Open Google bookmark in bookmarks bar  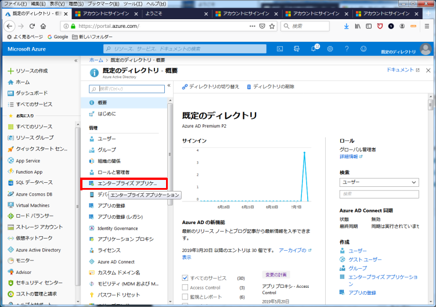58,37
